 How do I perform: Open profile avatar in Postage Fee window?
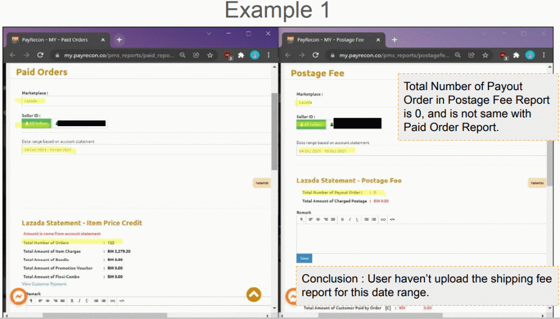(530, 55)
